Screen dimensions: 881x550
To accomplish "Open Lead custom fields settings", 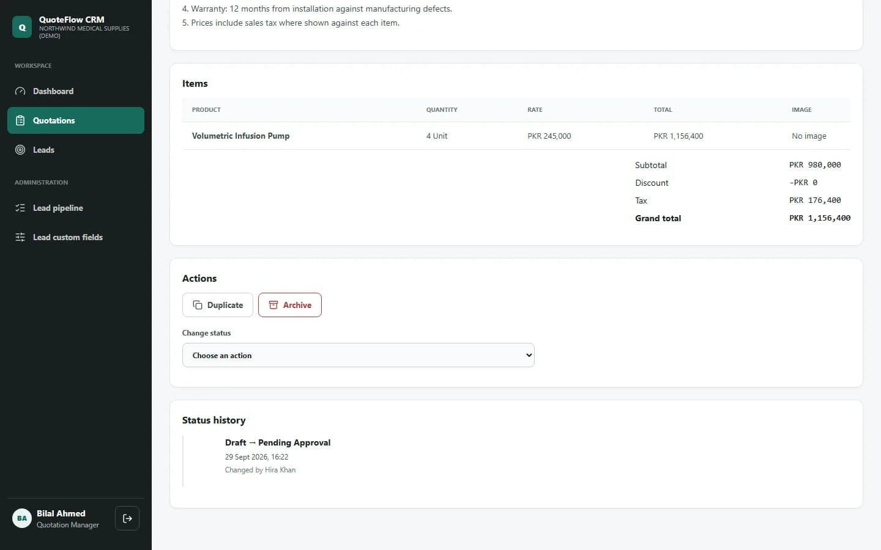I will tap(76, 237).
